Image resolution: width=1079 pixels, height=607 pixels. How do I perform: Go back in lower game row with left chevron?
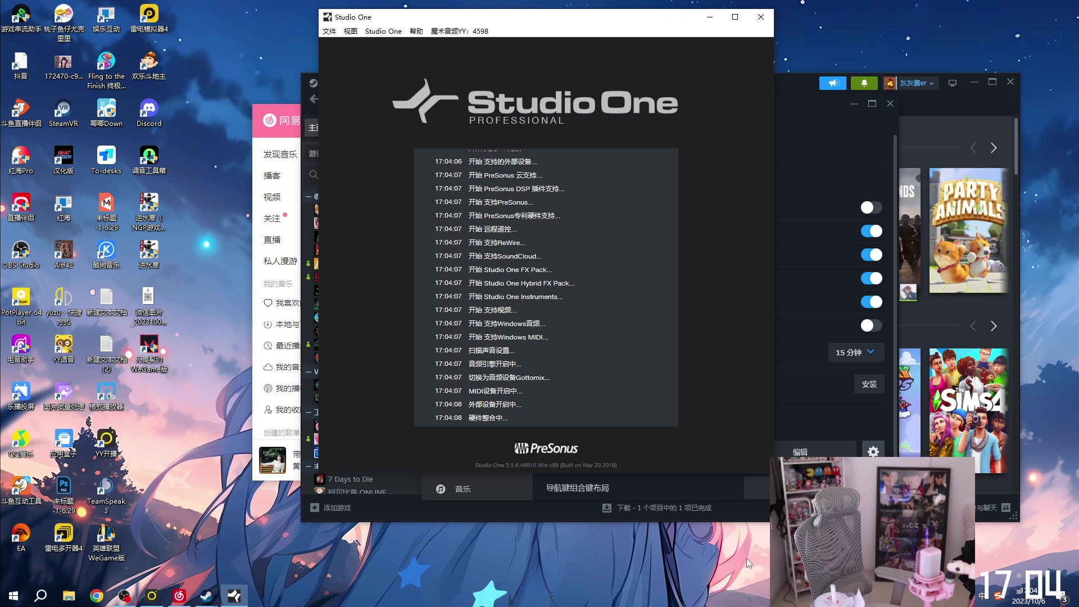pos(973,326)
